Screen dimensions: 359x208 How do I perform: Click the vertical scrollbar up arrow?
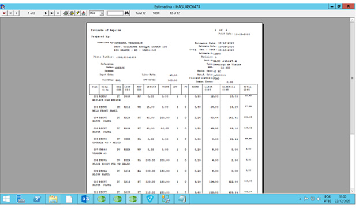coord(352,20)
